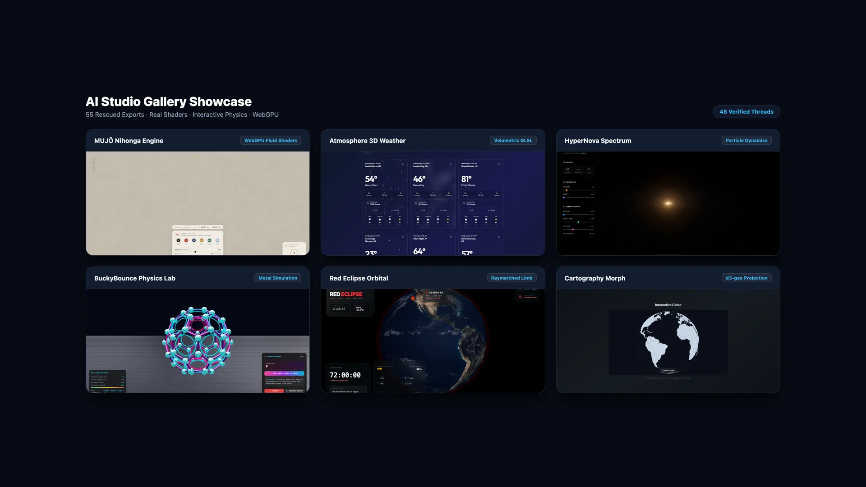Select the HyperNova Spectrum card title

[598, 141]
